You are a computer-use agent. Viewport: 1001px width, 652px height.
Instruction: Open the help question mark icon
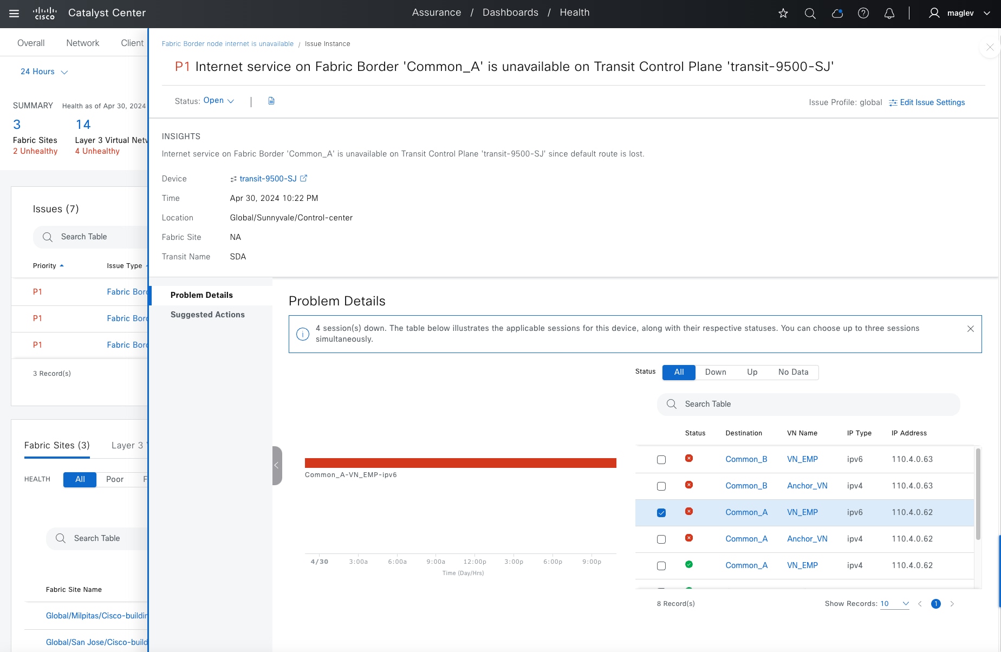863,14
